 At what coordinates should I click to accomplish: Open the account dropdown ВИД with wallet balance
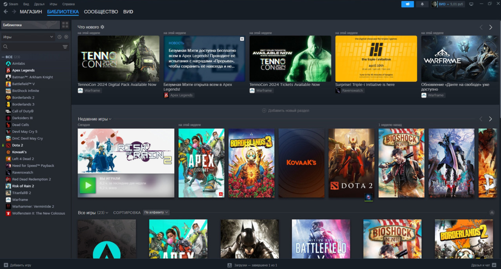(451, 4)
